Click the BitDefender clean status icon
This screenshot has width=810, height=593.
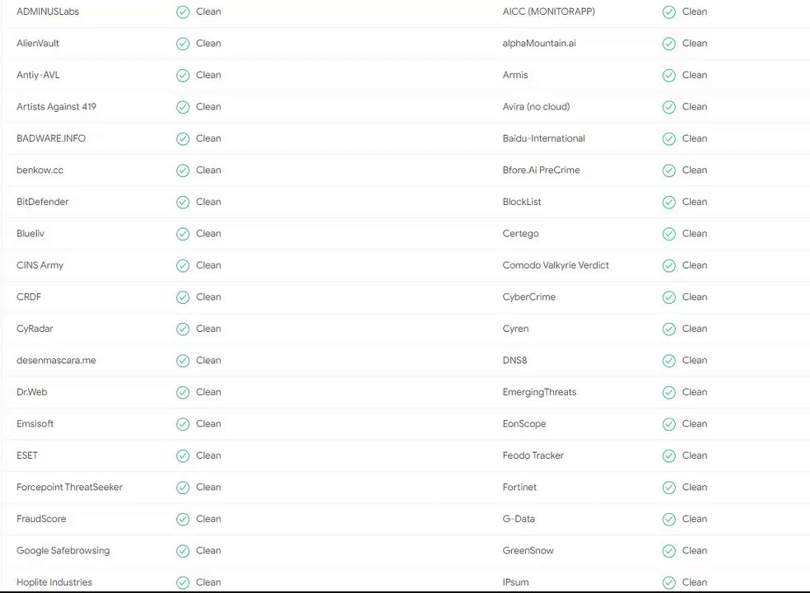(183, 202)
